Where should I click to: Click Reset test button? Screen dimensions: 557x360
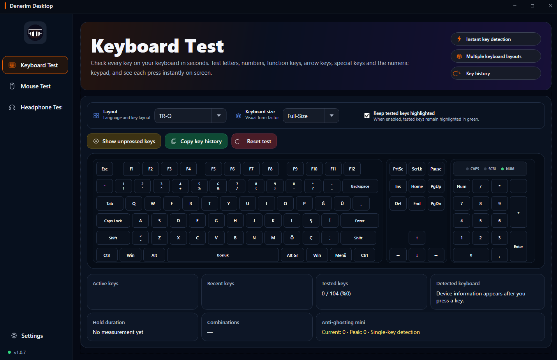point(254,141)
